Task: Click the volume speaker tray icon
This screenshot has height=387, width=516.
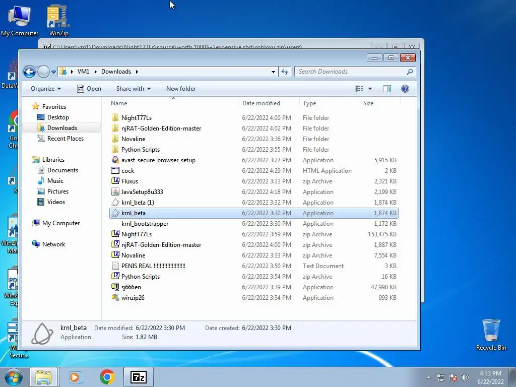Action: [x=465, y=377]
